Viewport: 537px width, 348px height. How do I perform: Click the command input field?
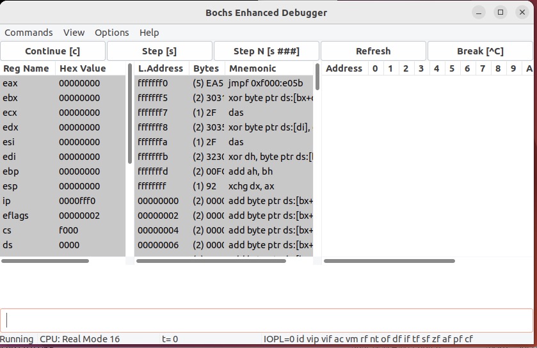266,320
